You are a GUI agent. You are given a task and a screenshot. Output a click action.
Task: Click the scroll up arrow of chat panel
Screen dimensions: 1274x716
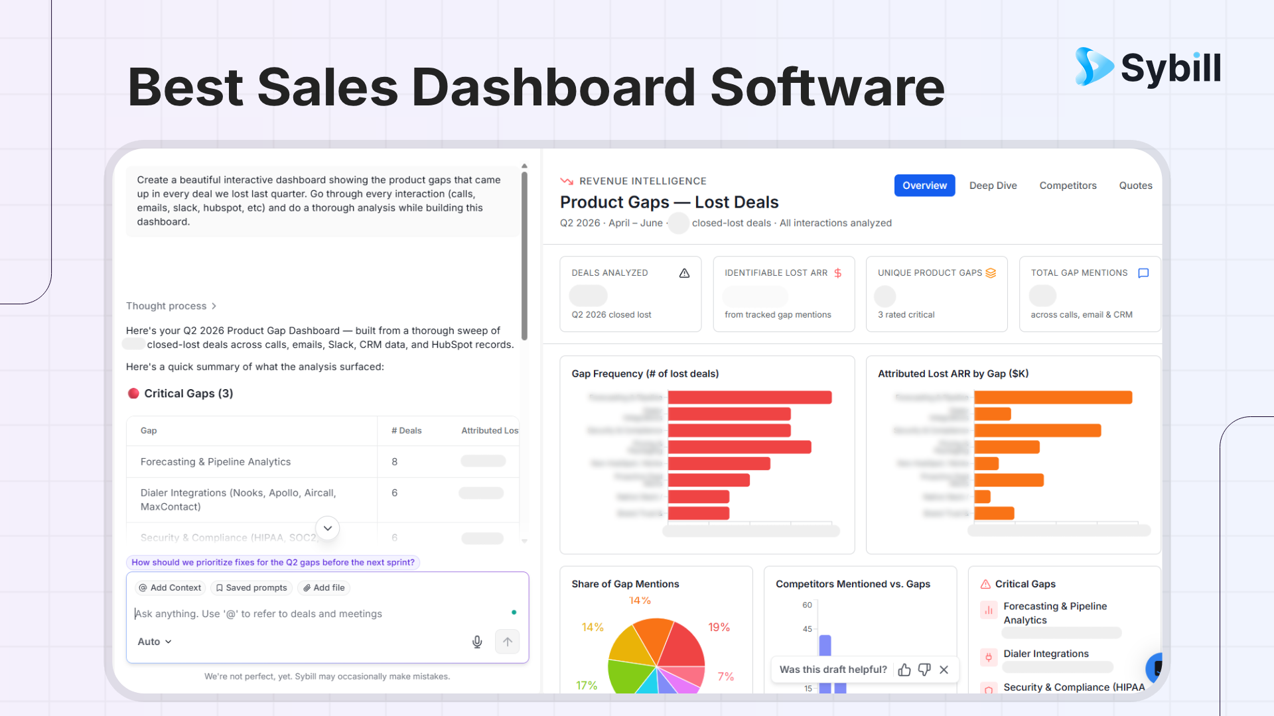[524, 166]
